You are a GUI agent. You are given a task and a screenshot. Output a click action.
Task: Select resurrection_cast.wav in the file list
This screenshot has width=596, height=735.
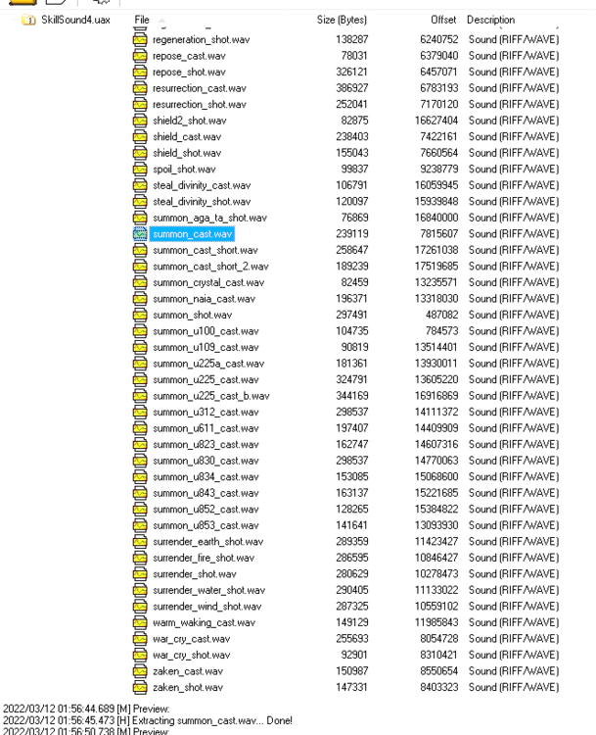click(x=200, y=89)
